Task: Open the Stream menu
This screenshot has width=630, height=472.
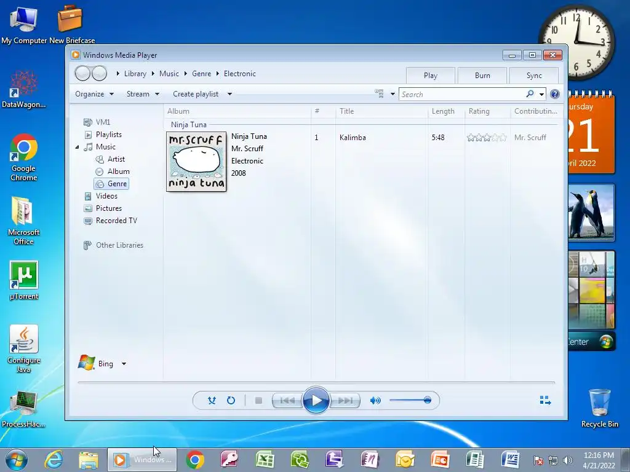Action: (143, 94)
